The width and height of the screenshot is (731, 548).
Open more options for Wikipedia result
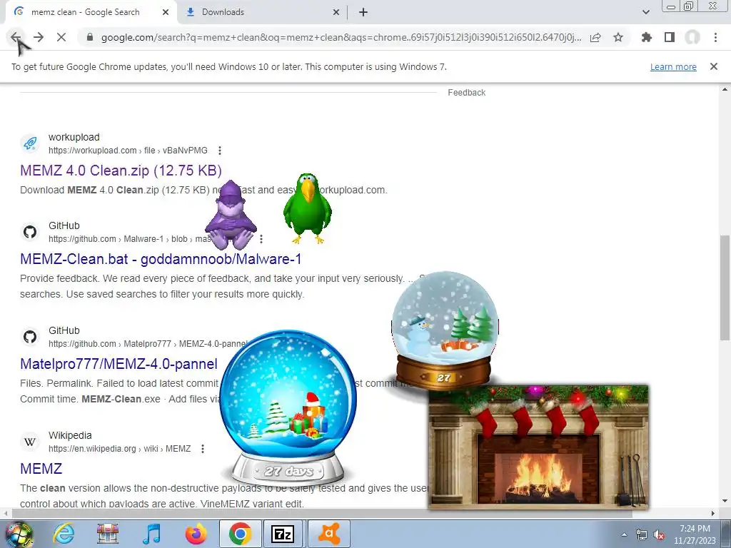(202, 449)
